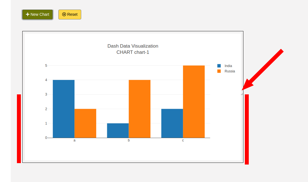This screenshot has width=308, height=182.
Task: Click the orange Russia bar for category b
Action: pos(139,109)
